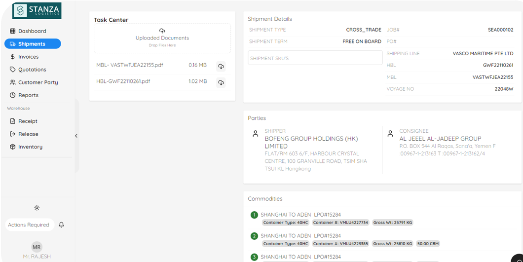Open notifications bell icon

pos(61,225)
